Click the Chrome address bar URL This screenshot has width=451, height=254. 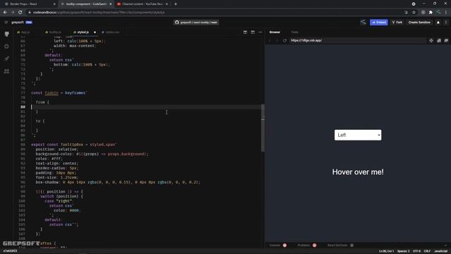[x=99, y=13]
